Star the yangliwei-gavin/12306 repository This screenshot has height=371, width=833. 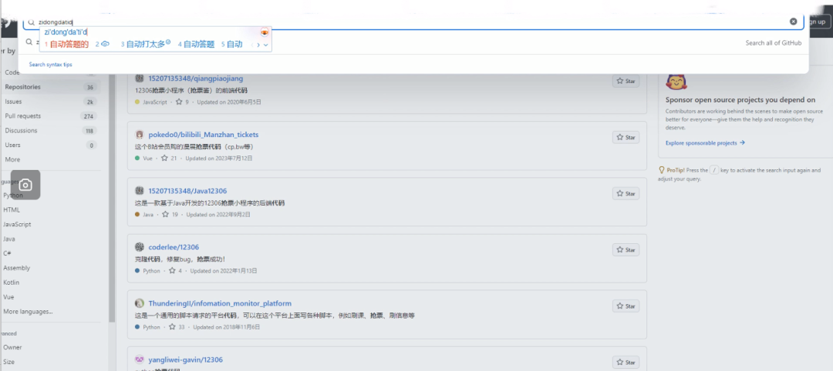point(626,363)
